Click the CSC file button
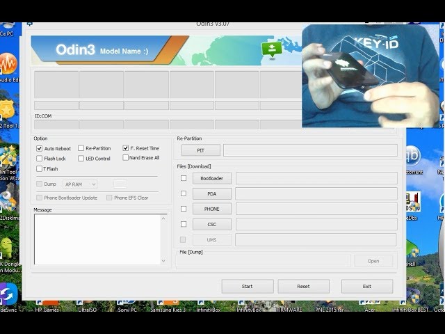 [x=211, y=224]
